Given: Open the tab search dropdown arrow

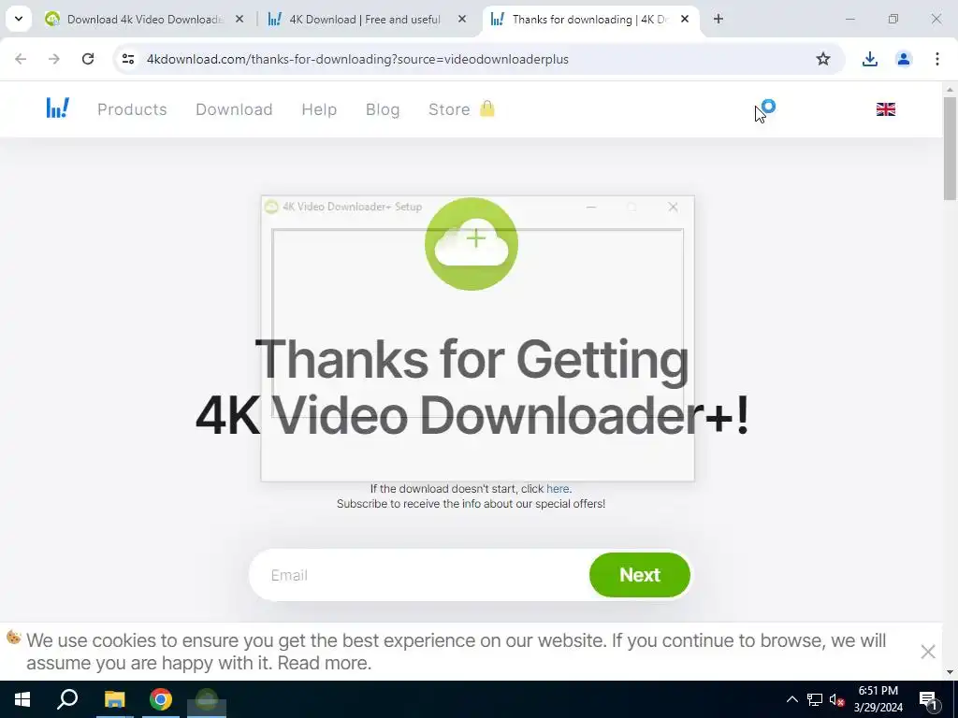Looking at the screenshot, I should click(x=19, y=20).
